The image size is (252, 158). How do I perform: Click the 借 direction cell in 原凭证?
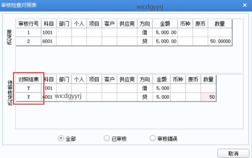[145, 32]
